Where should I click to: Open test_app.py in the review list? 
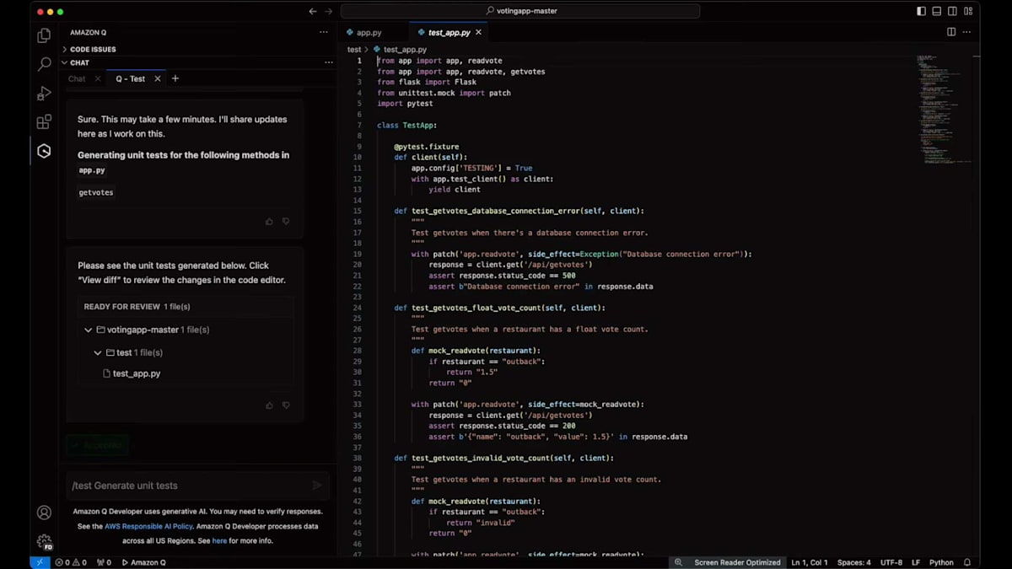(137, 373)
